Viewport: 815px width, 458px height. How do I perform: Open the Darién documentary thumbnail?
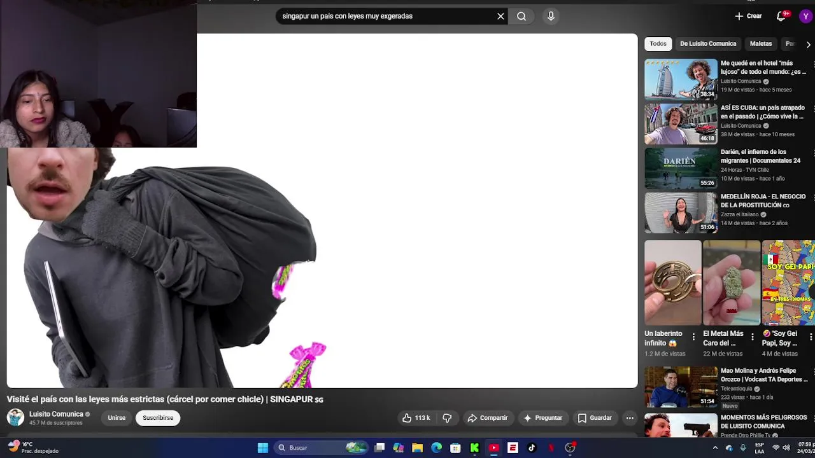681,169
